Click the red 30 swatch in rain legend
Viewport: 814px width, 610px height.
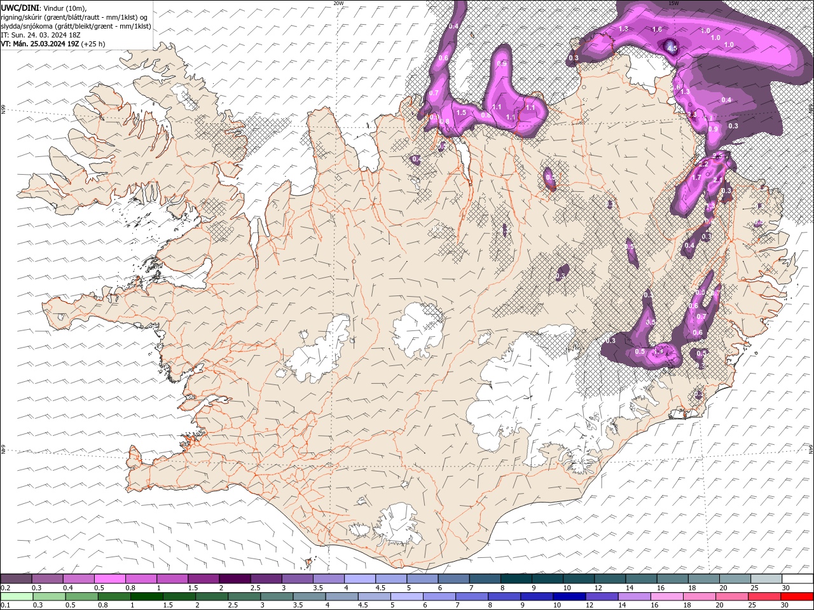797,596
